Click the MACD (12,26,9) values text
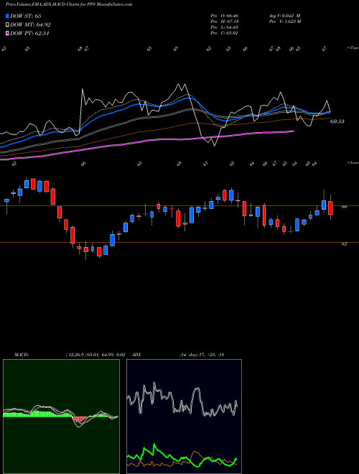The image size is (359, 474). click(x=95, y=355)
